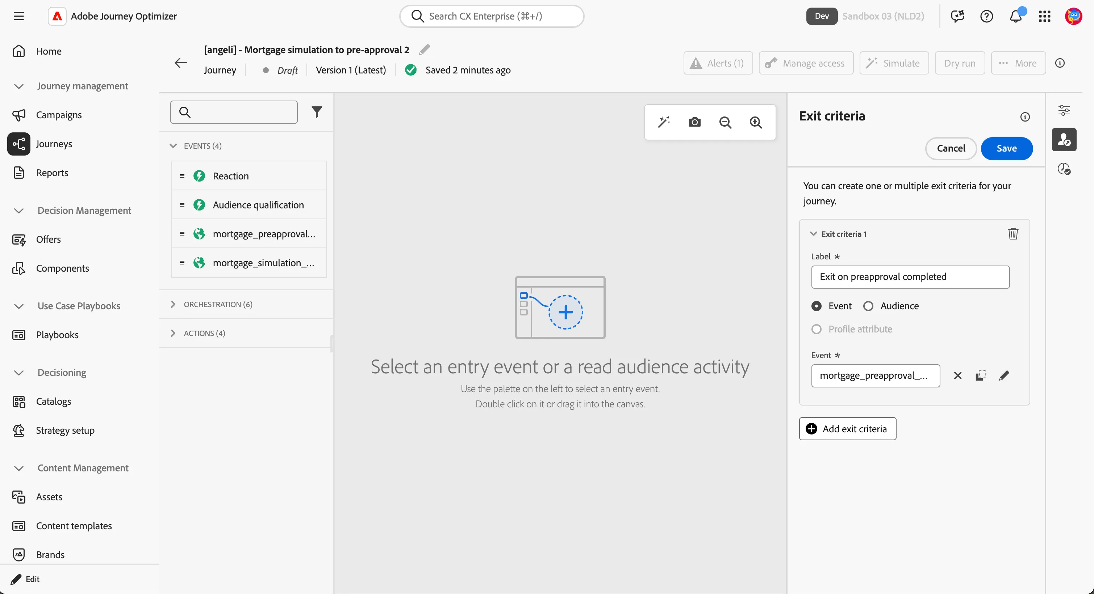Open the journey properties sliders icon

pos(1064,110)
